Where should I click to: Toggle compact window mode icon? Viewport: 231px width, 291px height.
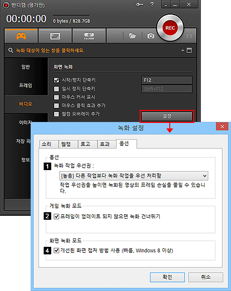tap(189, 50)
